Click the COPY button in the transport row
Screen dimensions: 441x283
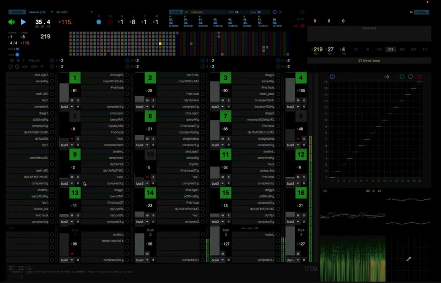point(25,67)
